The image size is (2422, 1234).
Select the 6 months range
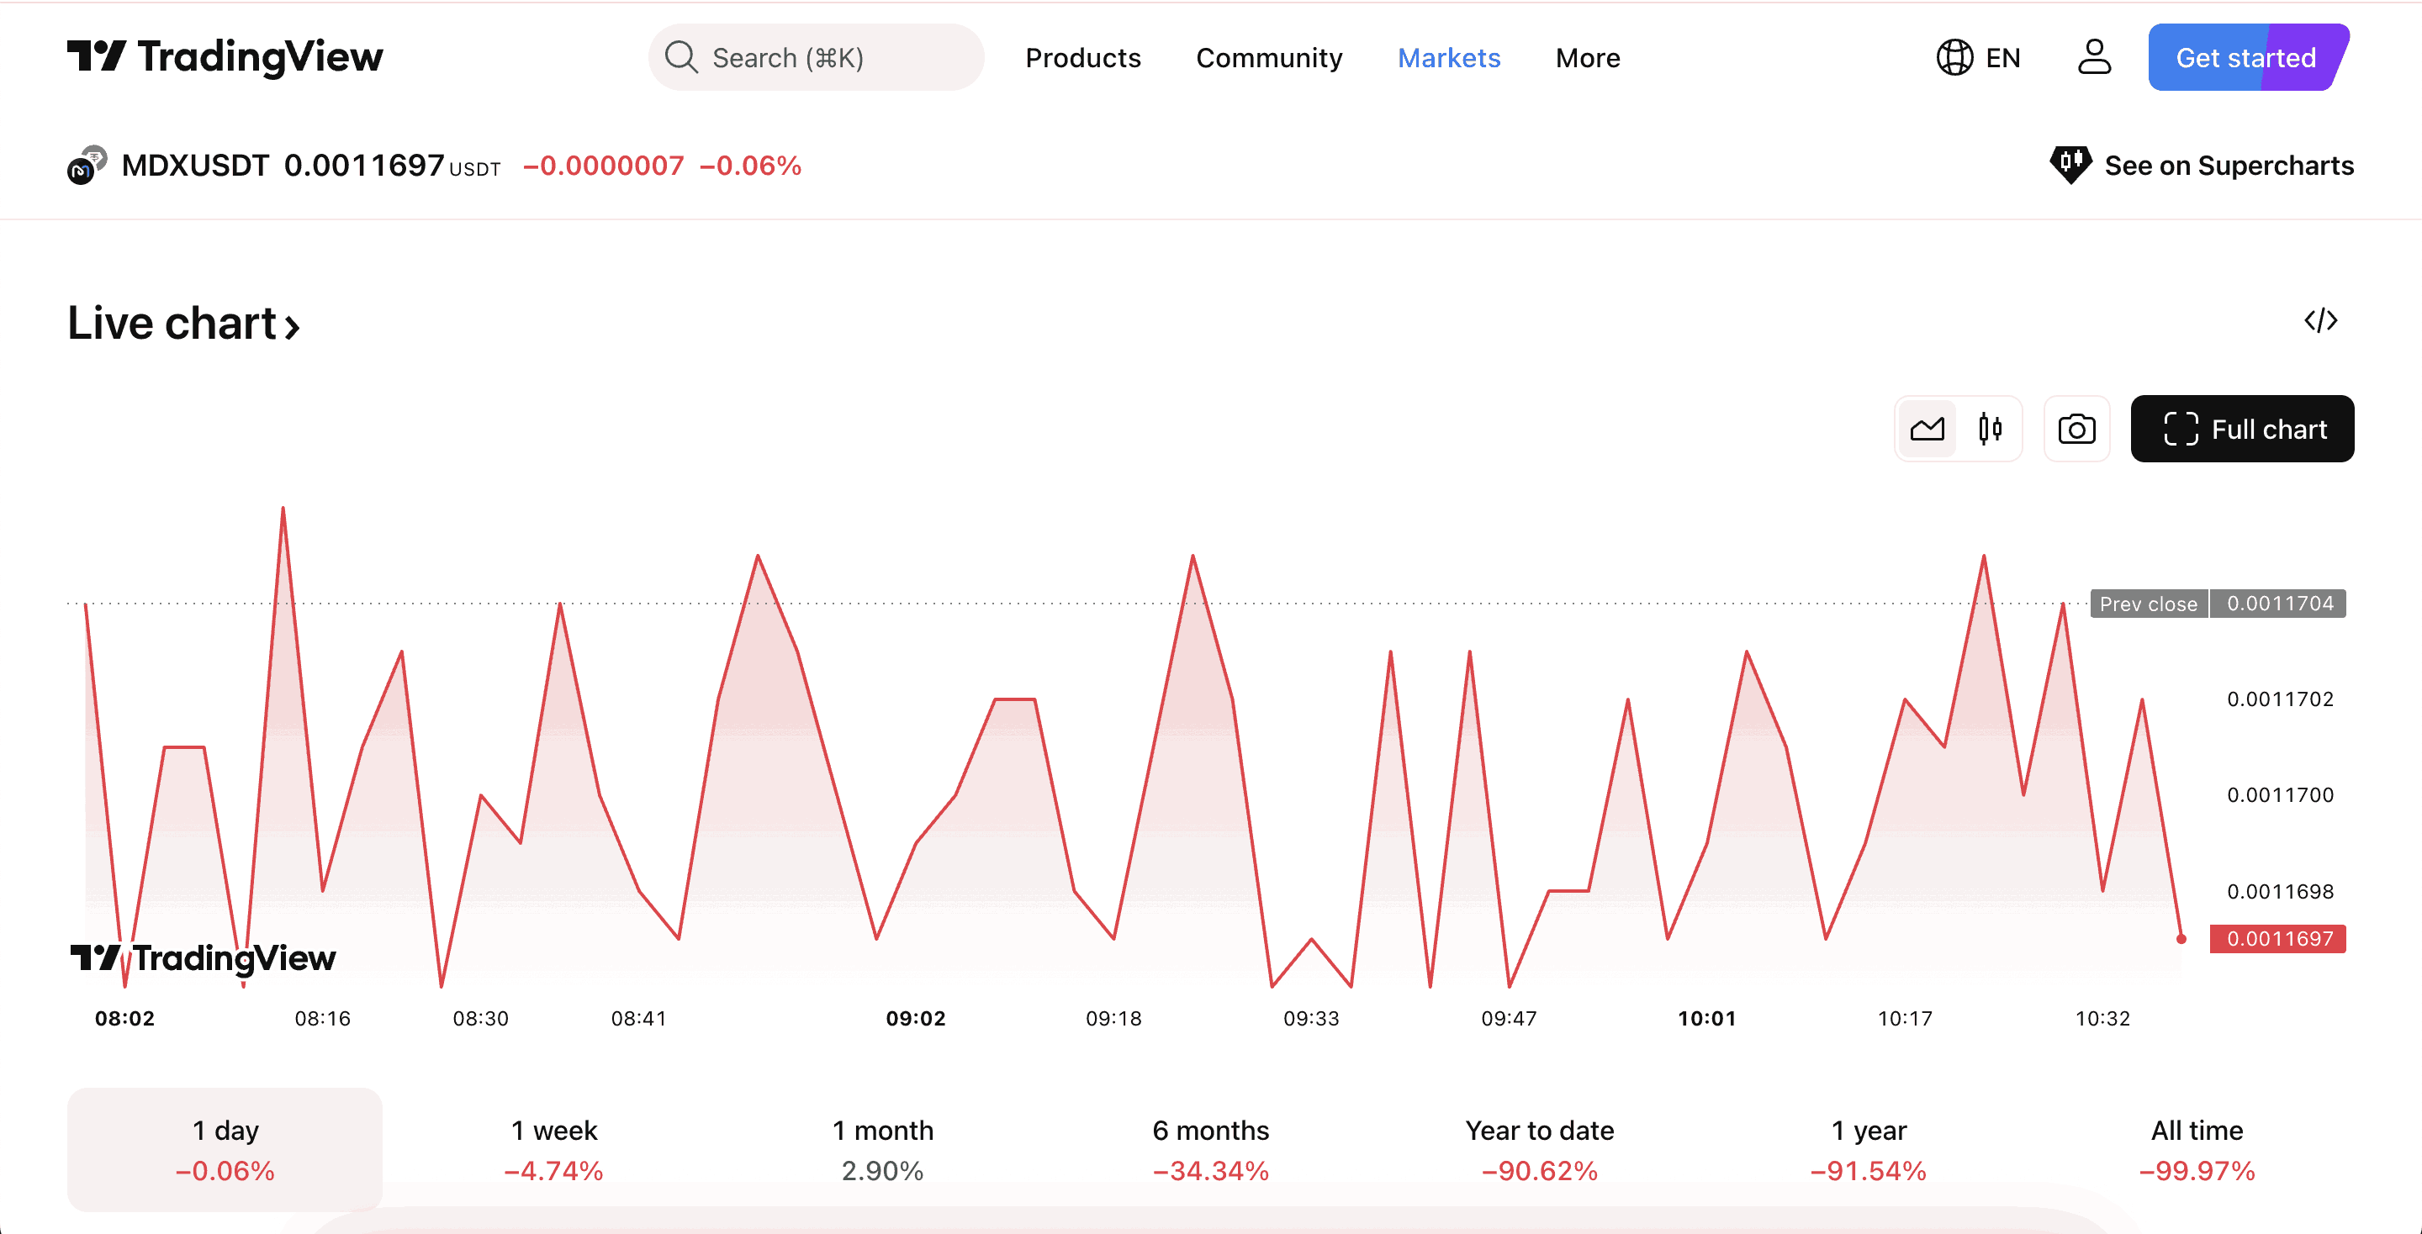[x=1210, y=1149]
